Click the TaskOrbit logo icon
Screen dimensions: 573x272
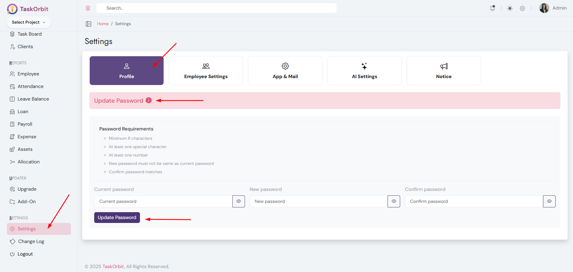12,9
